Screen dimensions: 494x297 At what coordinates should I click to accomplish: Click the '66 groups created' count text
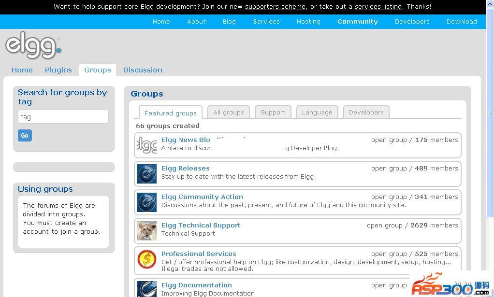pyautogui.click(x=168, y=126)
